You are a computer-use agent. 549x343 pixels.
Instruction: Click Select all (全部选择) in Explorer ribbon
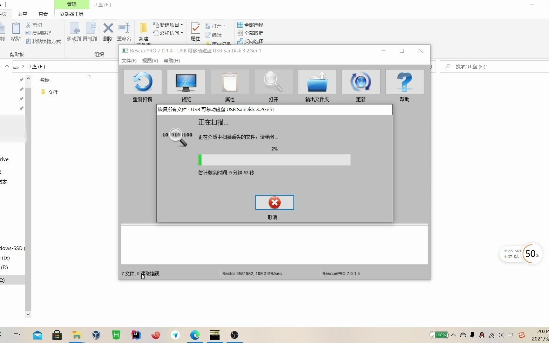click(x=250, y=25)
